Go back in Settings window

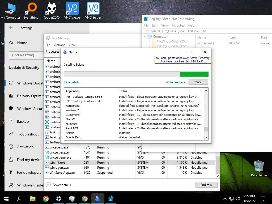point(11,28)
